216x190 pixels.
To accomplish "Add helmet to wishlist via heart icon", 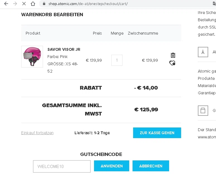I will point(172,63).
